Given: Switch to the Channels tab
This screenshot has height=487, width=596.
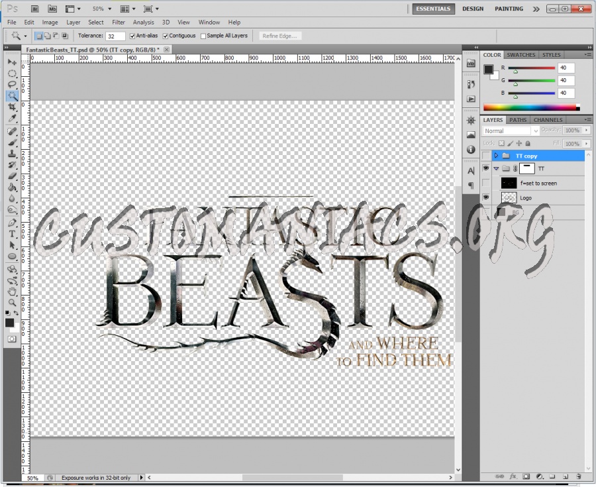Looking at the screenshot, I should point(548,120).
